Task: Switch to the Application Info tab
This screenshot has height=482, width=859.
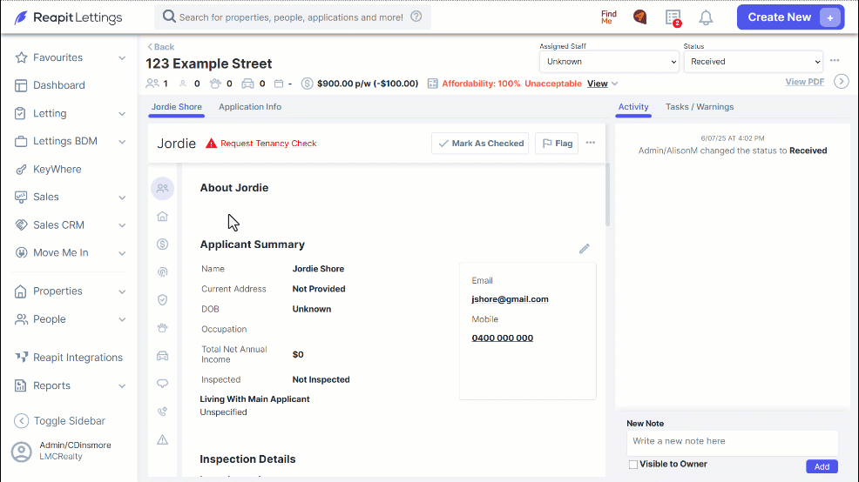Action: point(250,107)
